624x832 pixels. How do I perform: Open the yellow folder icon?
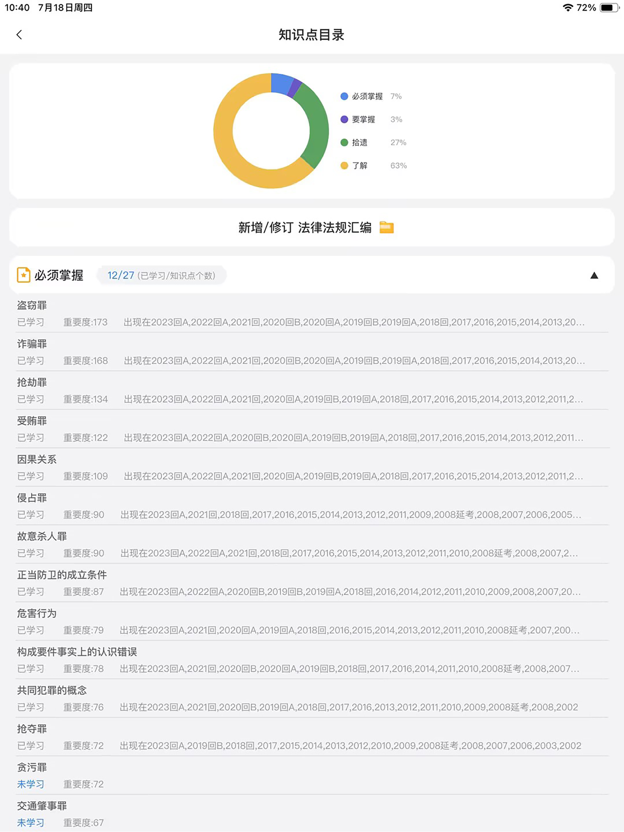pyautogui.click(x=387, y=227)
